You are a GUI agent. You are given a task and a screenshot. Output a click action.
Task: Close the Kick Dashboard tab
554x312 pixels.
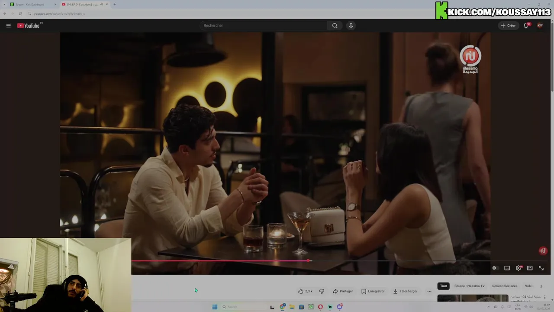click(55, 4)
